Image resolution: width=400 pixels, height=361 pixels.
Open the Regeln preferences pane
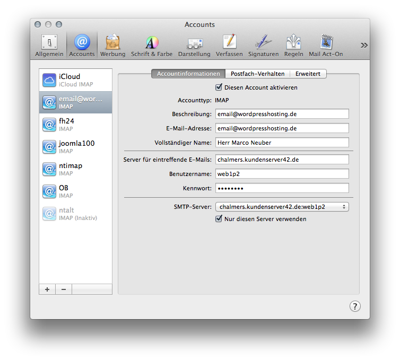pos(293,46)
